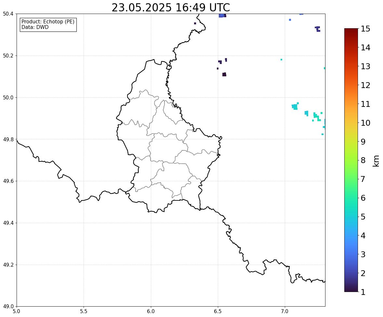This screenshot has width=383, height=317.
Task: Click the colorbar tick label "6"
Action: click(363, 198)
